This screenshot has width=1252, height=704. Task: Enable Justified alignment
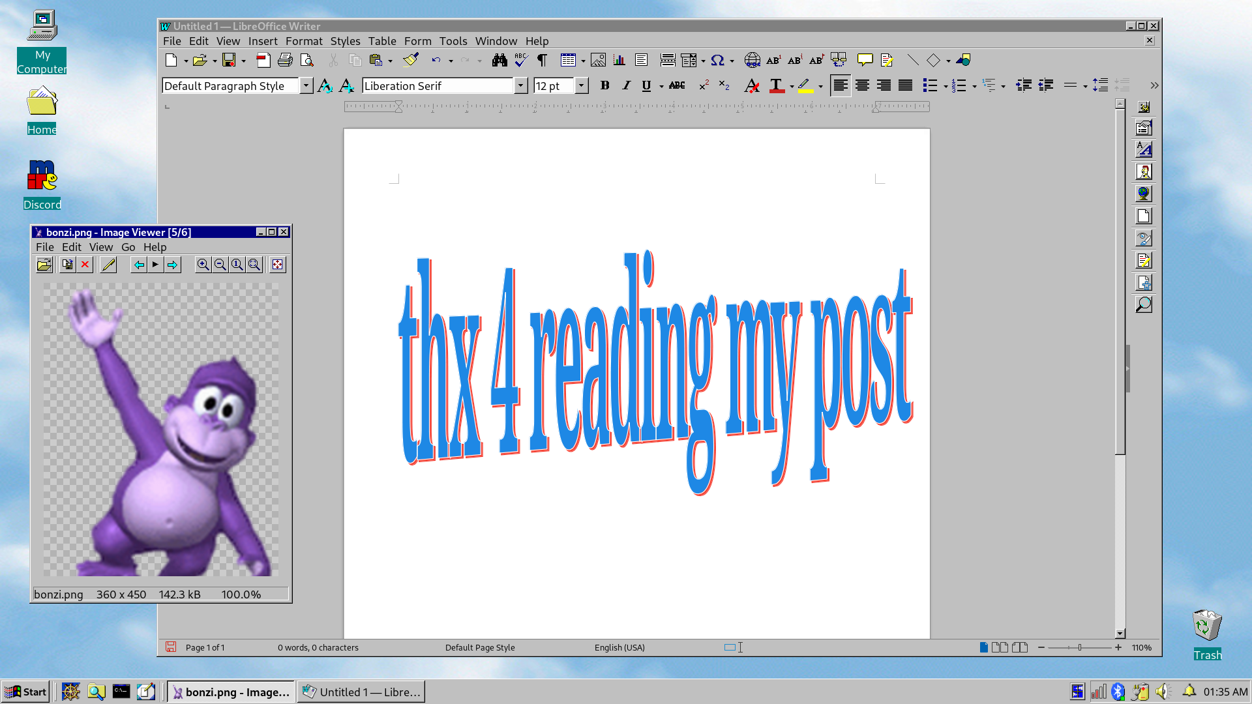pyautogui.click(x=905, y=85)
